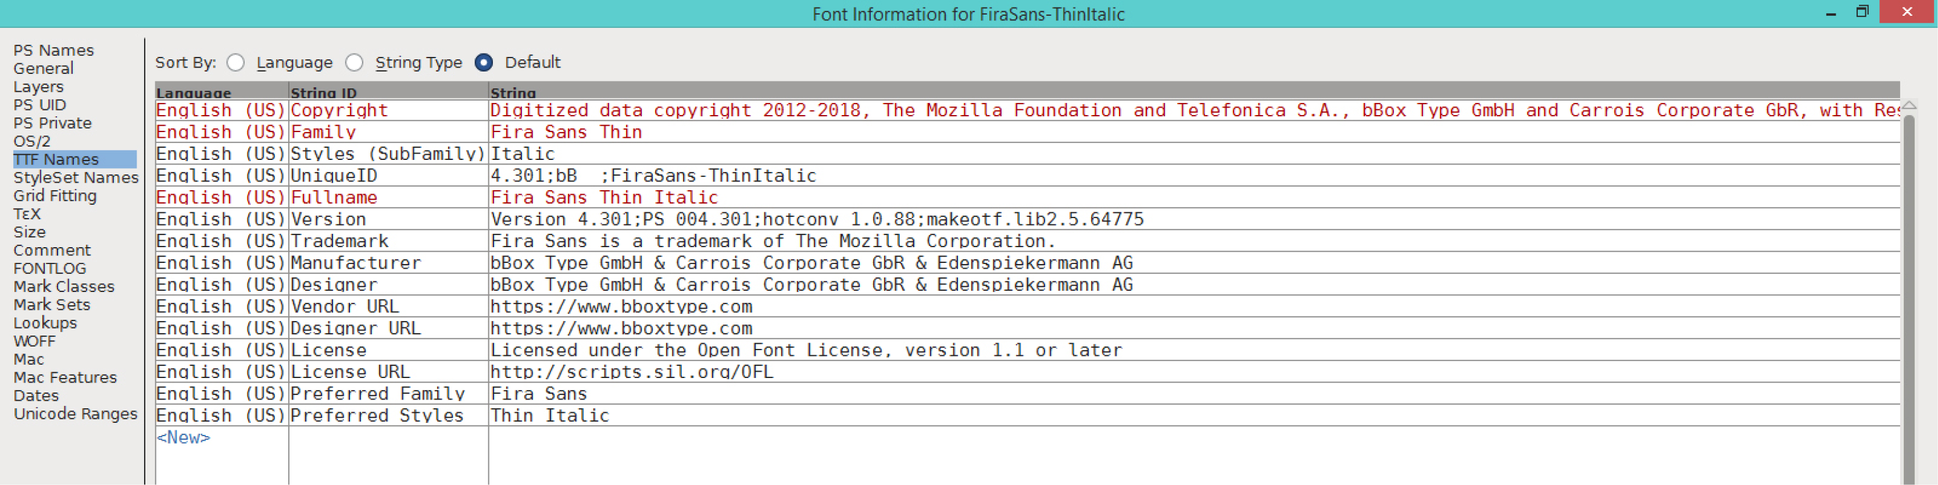Image resolution: width=1938 pixels, height=485 pixels.
Task: Click the 'Manufacturer' String ID cell
Action: [389, 263]
